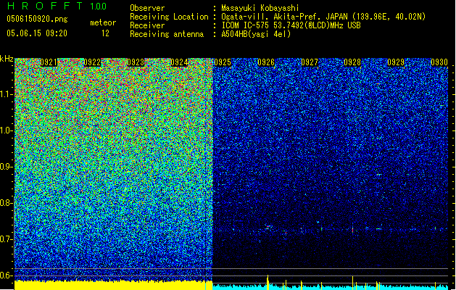Click the 0924 time marker

point(179,62)
